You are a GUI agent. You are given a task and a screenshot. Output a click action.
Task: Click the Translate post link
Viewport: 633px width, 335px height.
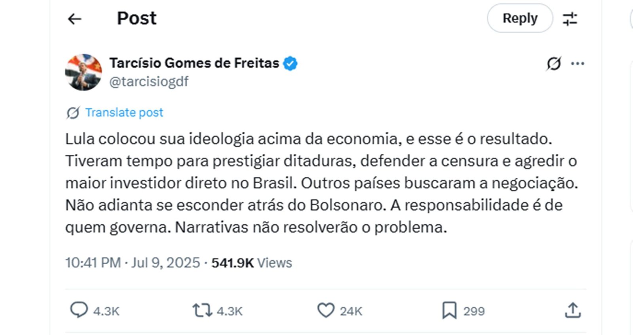(x=124, y=113)
